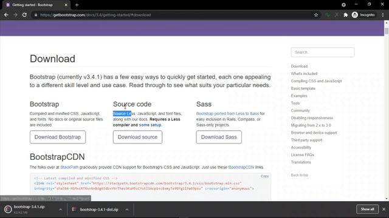Jump to What's included section
The image size is (389, 218).
coord(304,74)
